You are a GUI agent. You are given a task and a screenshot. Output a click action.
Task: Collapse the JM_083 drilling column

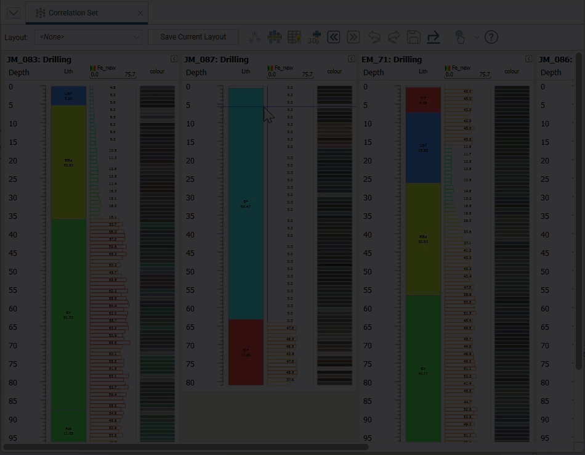174,59
